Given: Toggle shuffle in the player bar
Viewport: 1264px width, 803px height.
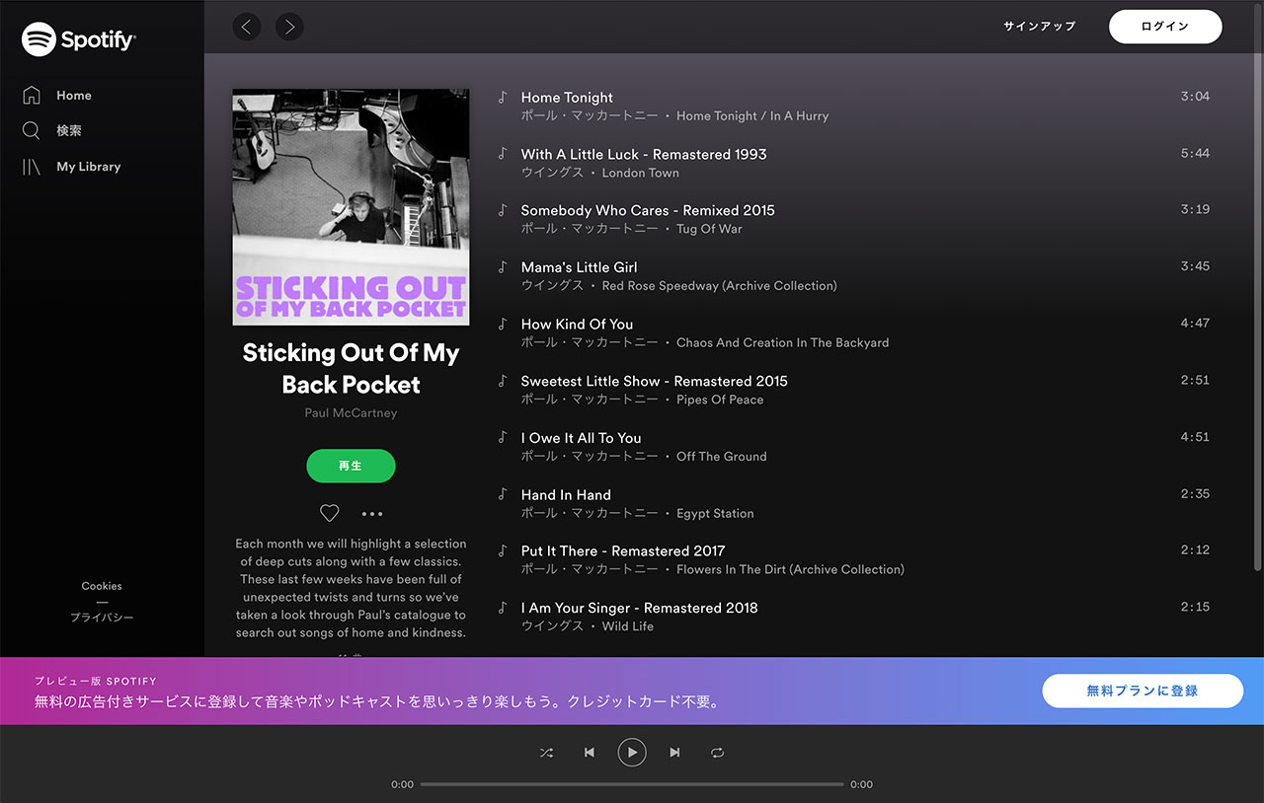Looking at the screenshot, I should point(546,753).
